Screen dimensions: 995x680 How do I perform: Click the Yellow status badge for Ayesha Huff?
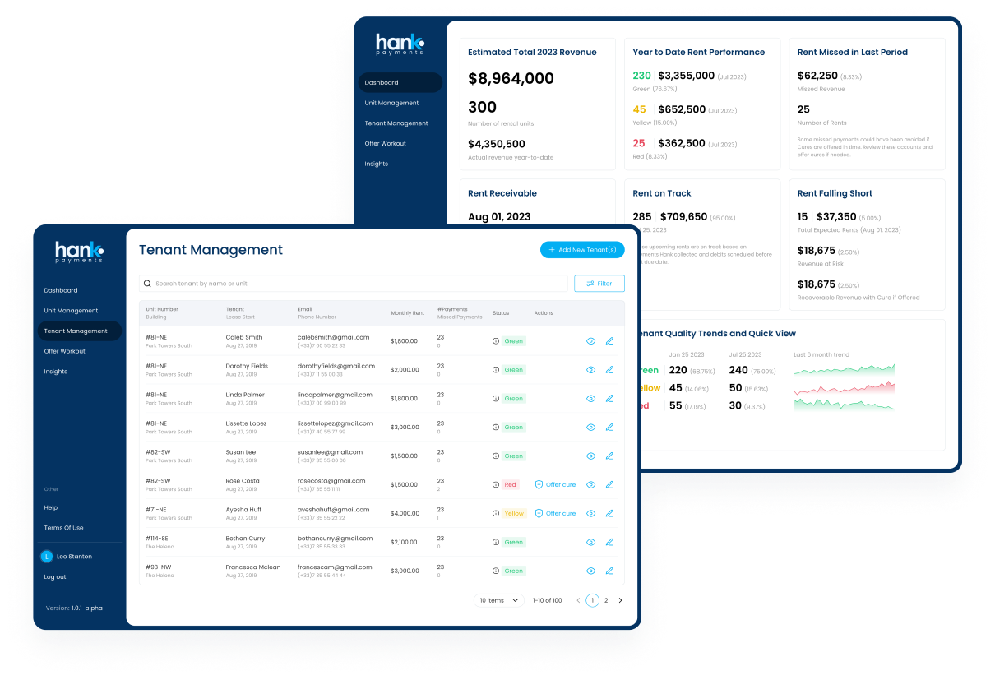(x=514, y=514)
